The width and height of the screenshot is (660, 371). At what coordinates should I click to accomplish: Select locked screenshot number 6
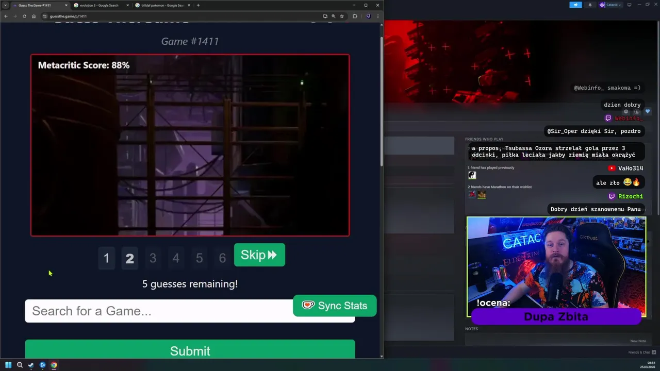pos(222,258)
